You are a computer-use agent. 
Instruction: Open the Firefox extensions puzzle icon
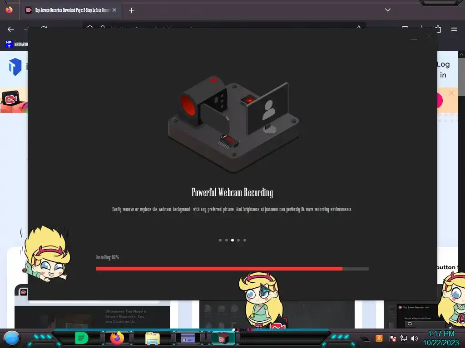click(x=439, y=29)
